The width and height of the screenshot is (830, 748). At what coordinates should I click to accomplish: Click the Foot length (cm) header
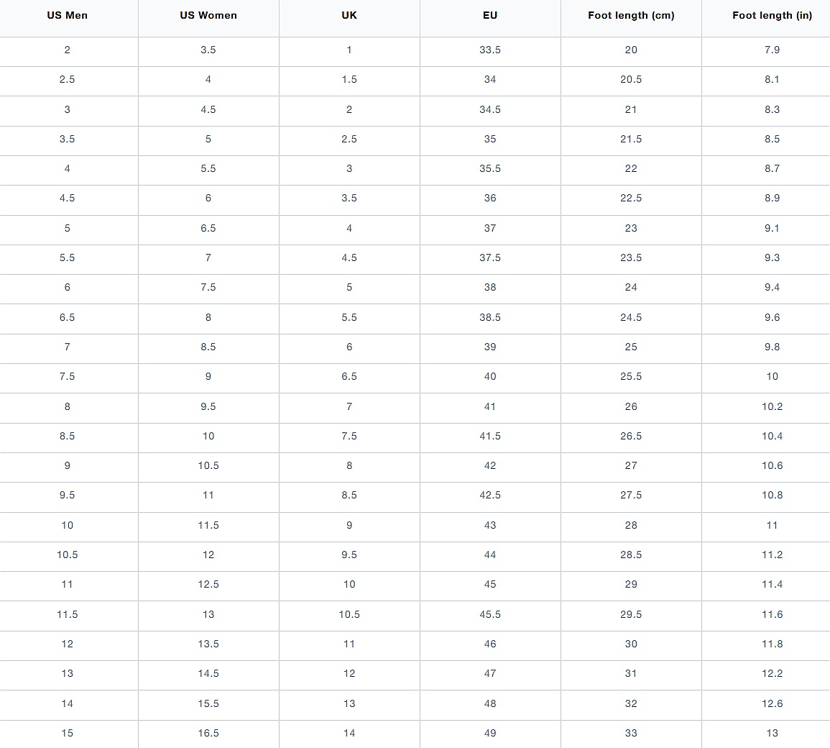point(631,15)
